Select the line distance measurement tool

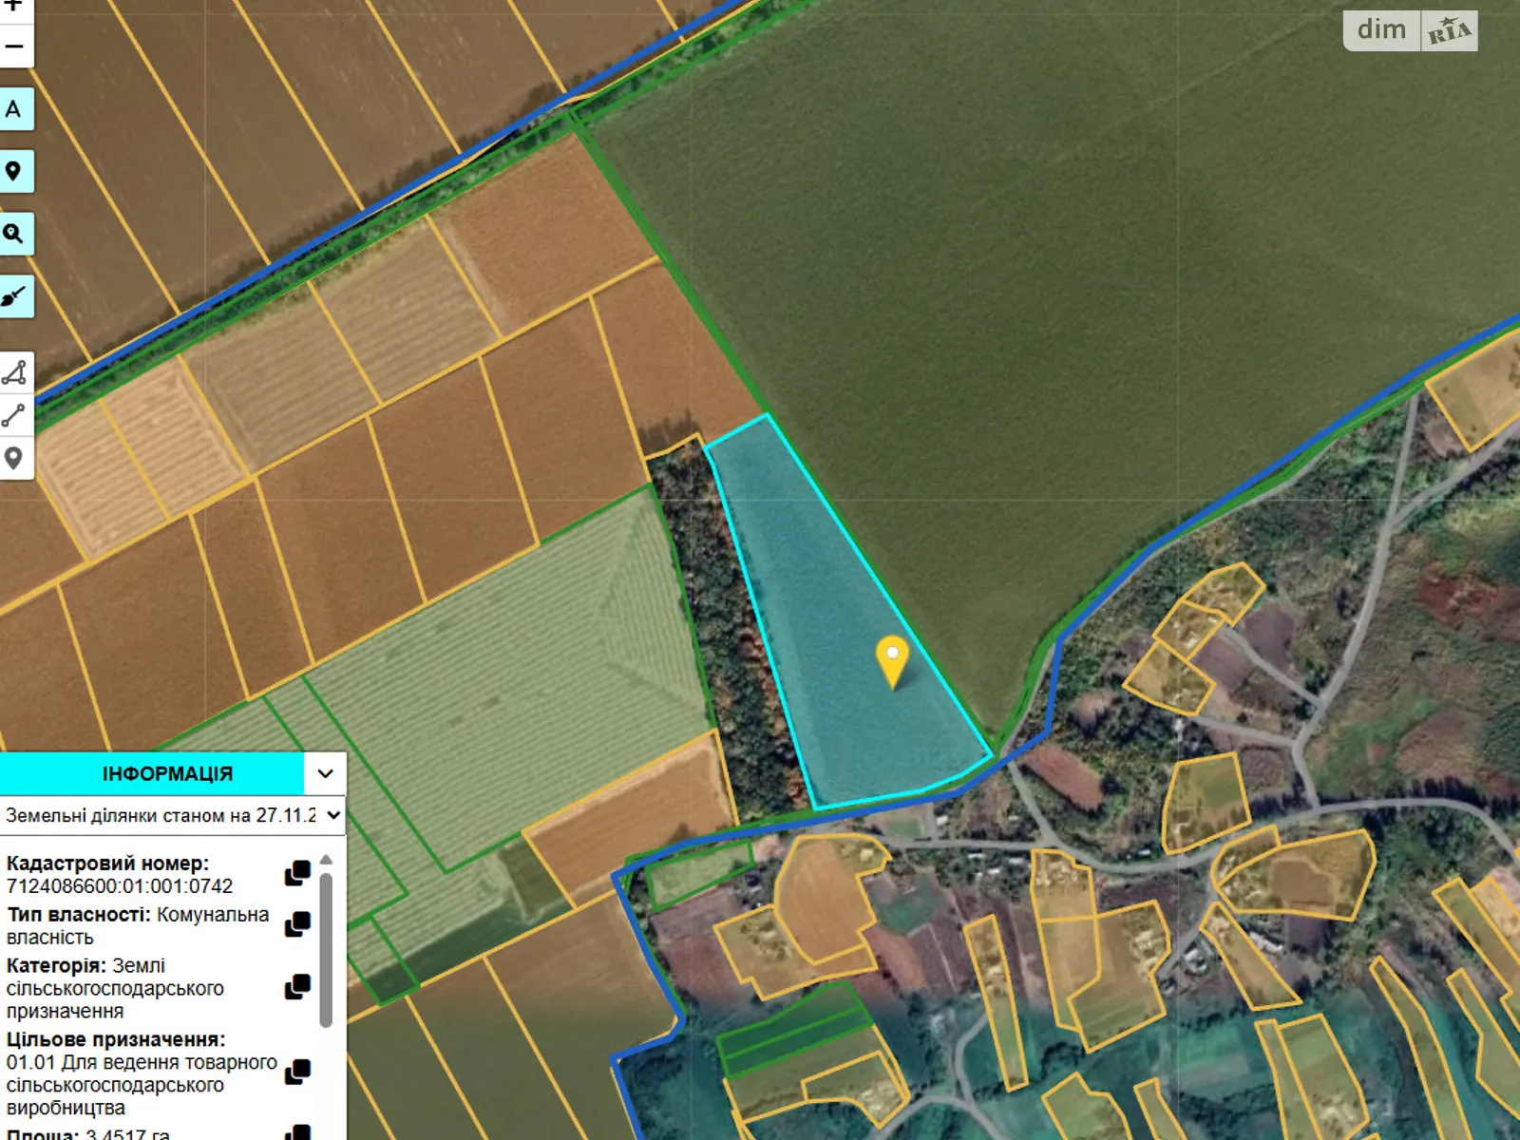[14, 415]
